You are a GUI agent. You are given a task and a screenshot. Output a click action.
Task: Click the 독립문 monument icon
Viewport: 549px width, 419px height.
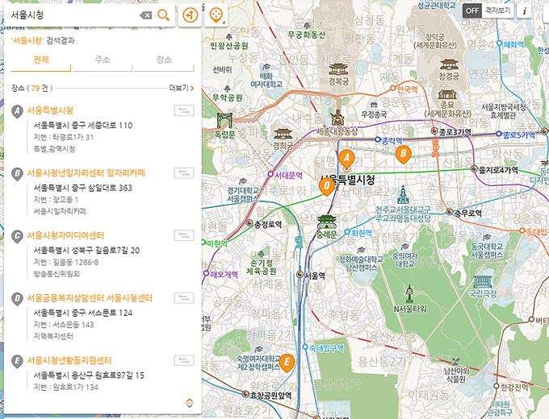pyautogui.click(x=224, y=121)
